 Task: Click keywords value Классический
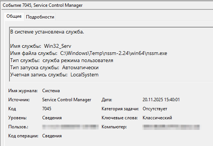[157, 118]
